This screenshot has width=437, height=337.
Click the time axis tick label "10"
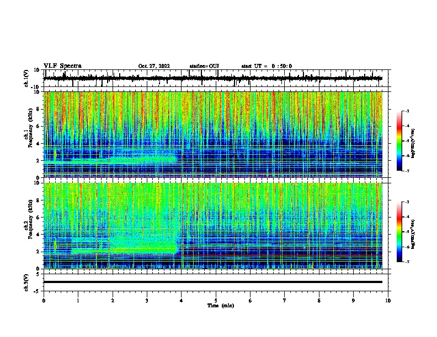[x=388, y=301]
